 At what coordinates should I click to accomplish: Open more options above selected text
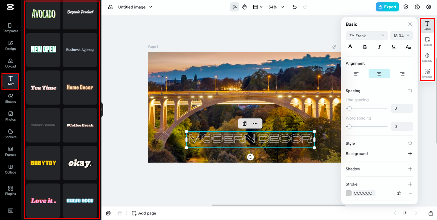coord(255,123)
